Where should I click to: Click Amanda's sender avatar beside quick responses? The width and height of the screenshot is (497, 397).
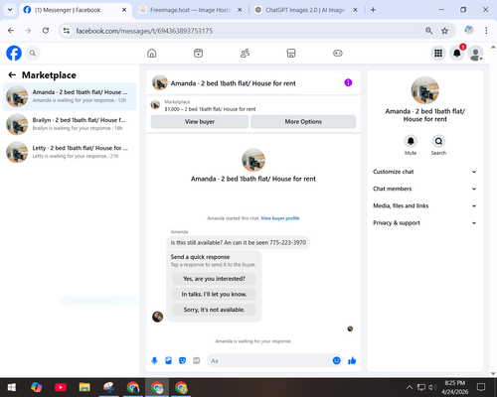click(157, 317)
